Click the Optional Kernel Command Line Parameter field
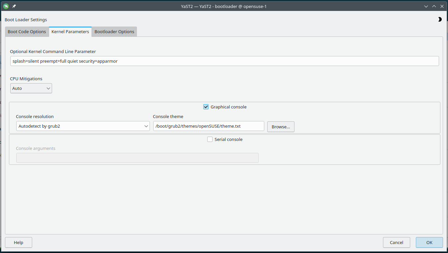 pos(224,61)
